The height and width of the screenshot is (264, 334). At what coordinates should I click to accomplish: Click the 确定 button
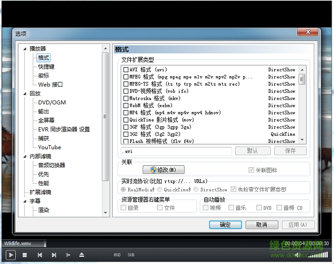pyautogui.click(x=225, y=224)
